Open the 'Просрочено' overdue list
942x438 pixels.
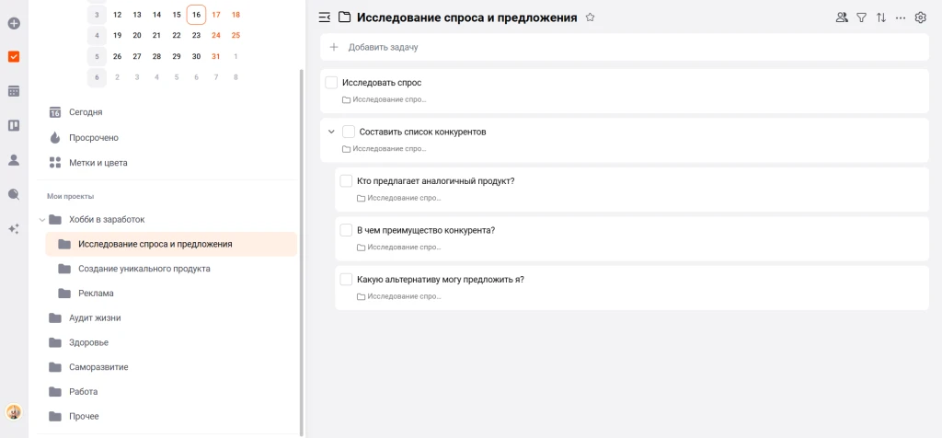[93, 138]
